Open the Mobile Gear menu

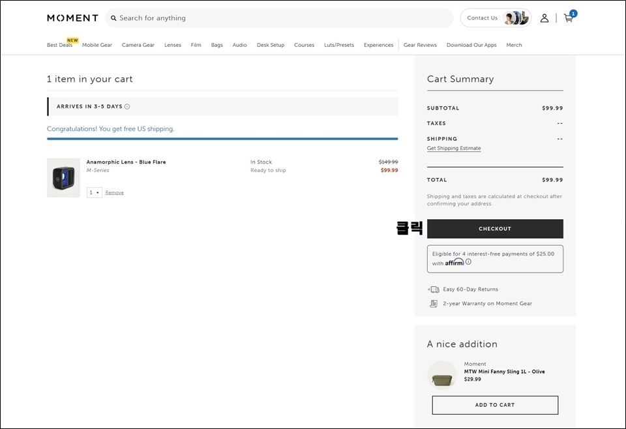pos(97,45)
